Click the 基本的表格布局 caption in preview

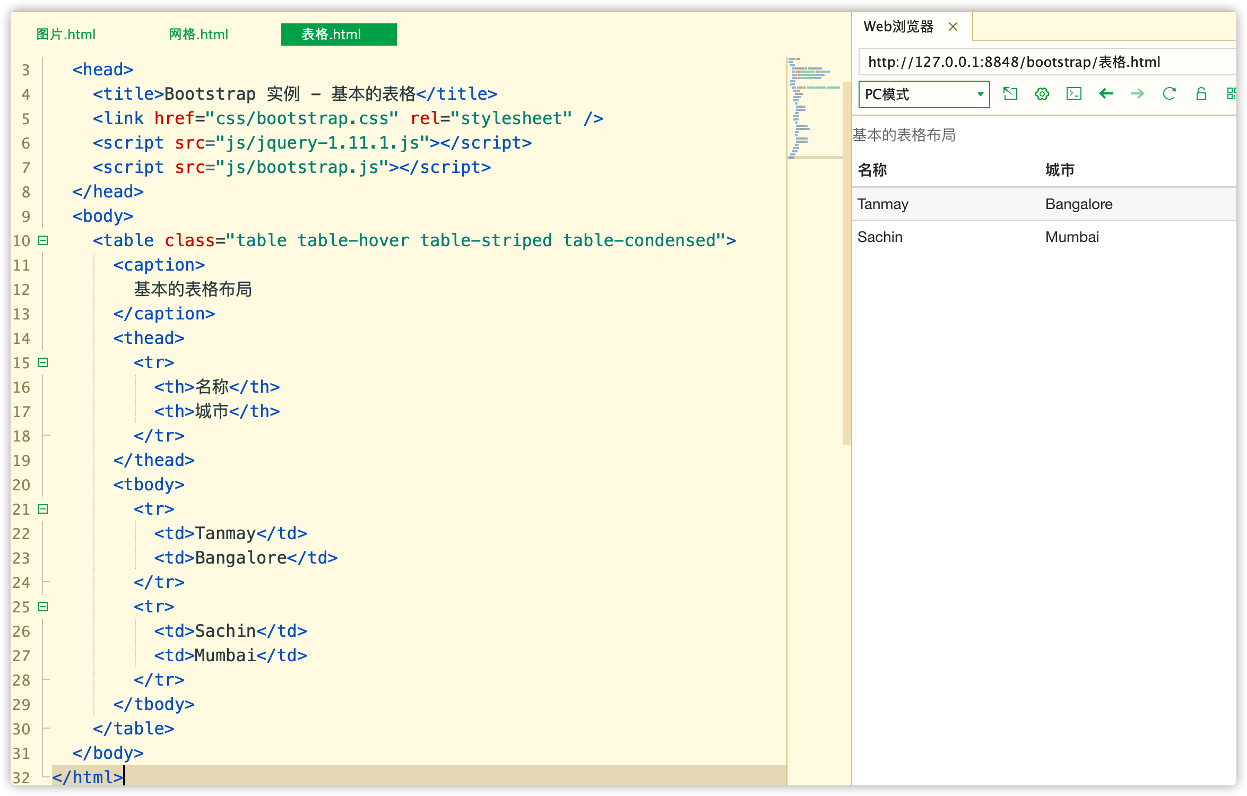coord(904,135)
